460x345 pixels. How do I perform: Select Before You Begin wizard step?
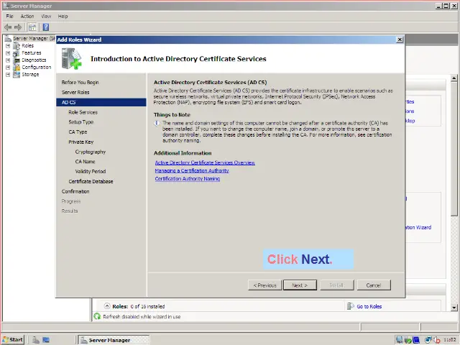point(80,83)
